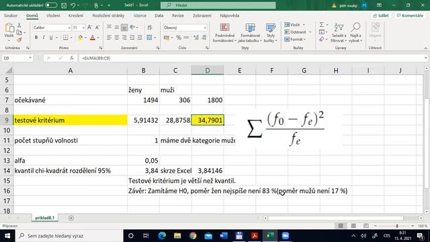Open Najít a vybrat magnifier tool
The width and height of the screenshot is (430, 242).
tap(355, 33)
